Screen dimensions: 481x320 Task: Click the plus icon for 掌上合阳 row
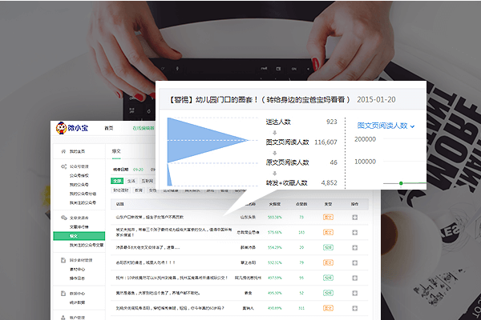tap(355, 262)
